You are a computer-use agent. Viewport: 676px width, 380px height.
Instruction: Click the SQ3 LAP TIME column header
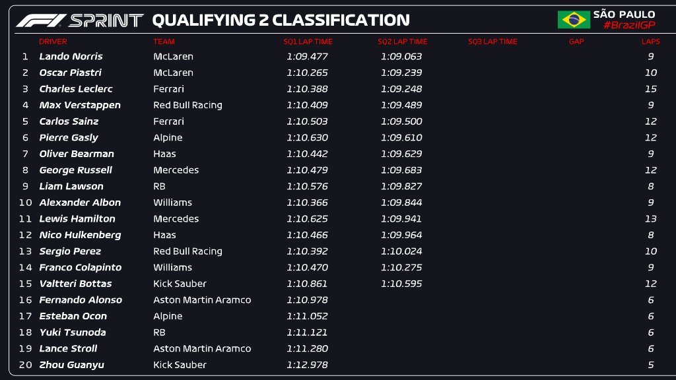coord(492,42)
